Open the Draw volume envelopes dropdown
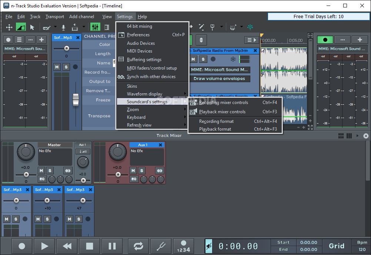 coord(219,79)
